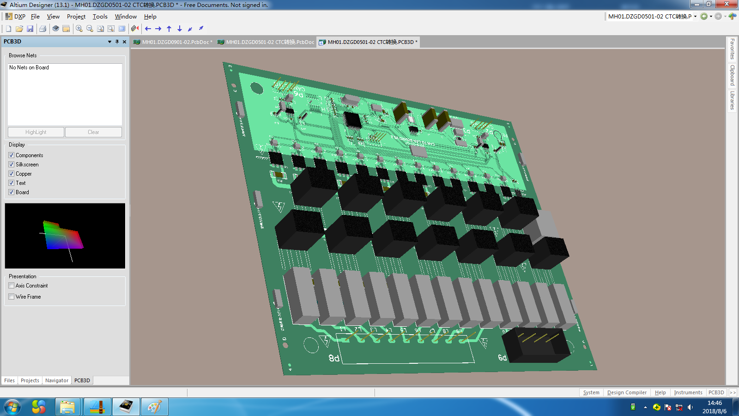739x416 pixels.
Task: Expand the document address dropdown at top right
Action: pyautogui.click(x=695, y=17)
